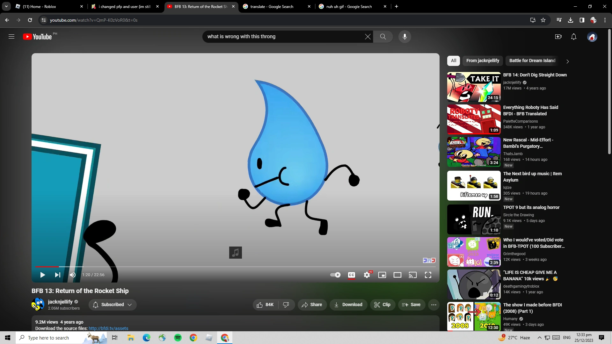
Task: Play the video
Action: 42,275
